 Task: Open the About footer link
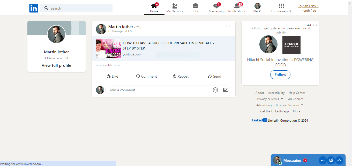(x=260, y=93)
